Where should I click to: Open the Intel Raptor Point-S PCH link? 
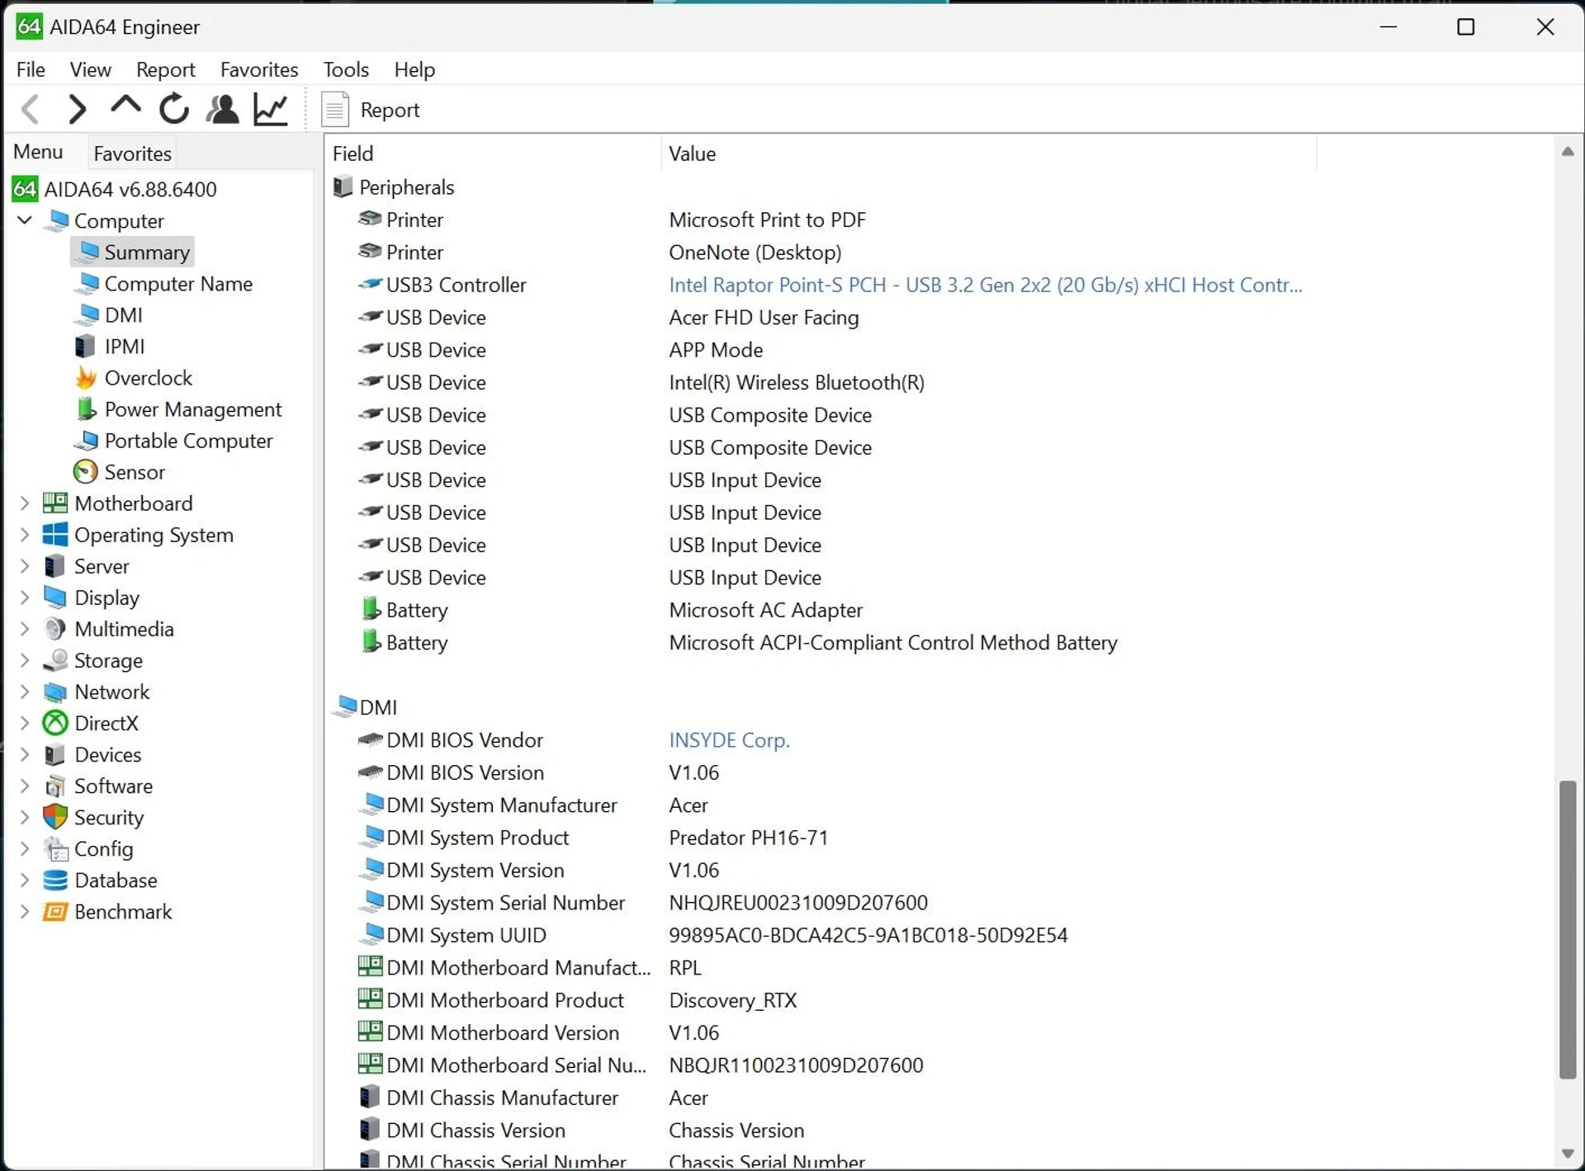click(985, 285)
